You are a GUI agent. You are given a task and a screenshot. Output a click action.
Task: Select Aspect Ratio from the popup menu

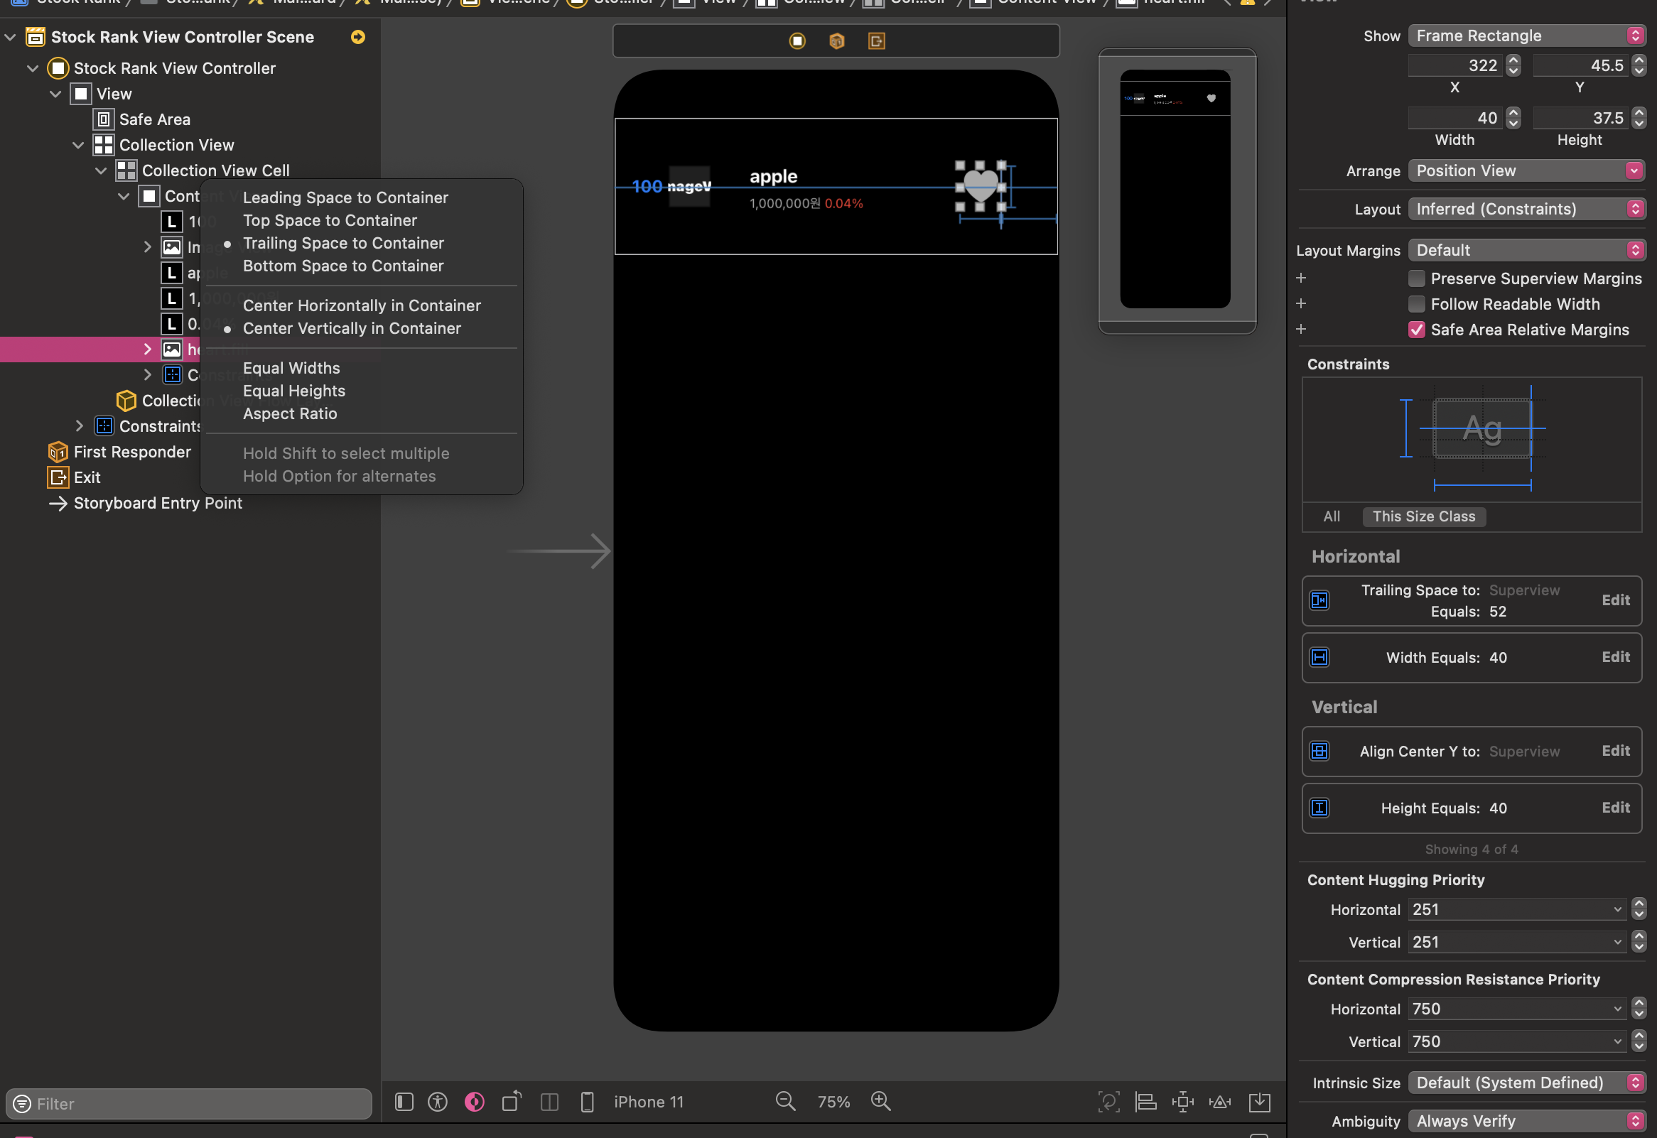click(x=290, y=413)
